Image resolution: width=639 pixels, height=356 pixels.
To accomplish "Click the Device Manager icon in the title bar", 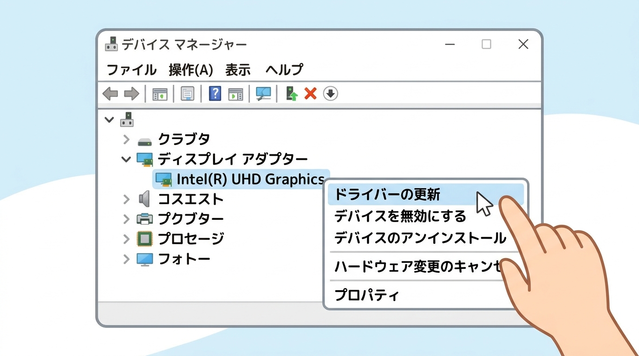I will pyautogui.click(x=111, y=44).
